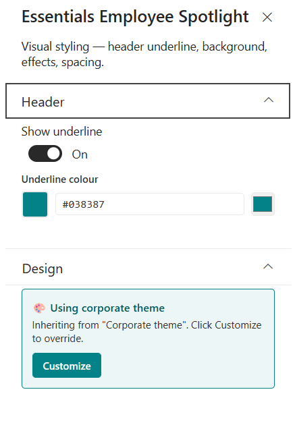Open the small colour picker beside hex field
Screen dimensions: 295x425
[x=263, y=204]
